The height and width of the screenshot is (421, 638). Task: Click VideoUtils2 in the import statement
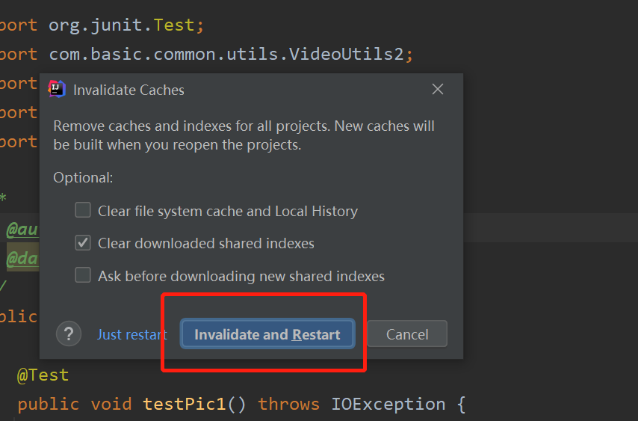(x=346, y=54)
